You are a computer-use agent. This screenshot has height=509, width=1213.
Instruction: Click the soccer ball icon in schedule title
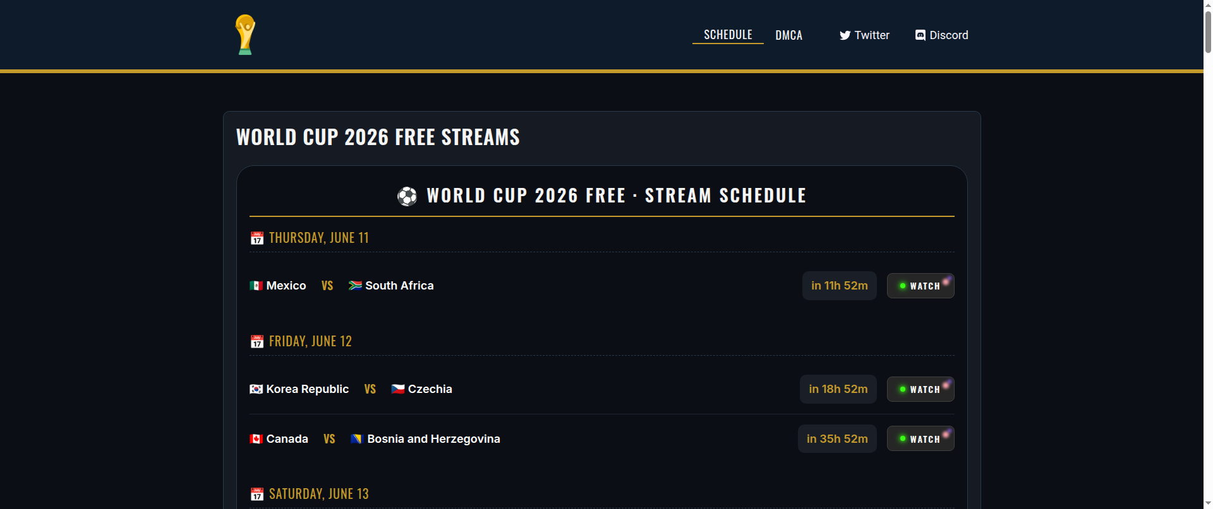(407, 196)
